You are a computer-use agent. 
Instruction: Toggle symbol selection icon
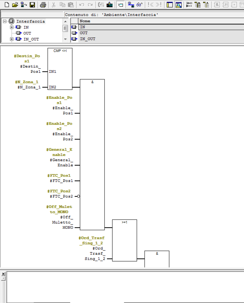point(206,5)
